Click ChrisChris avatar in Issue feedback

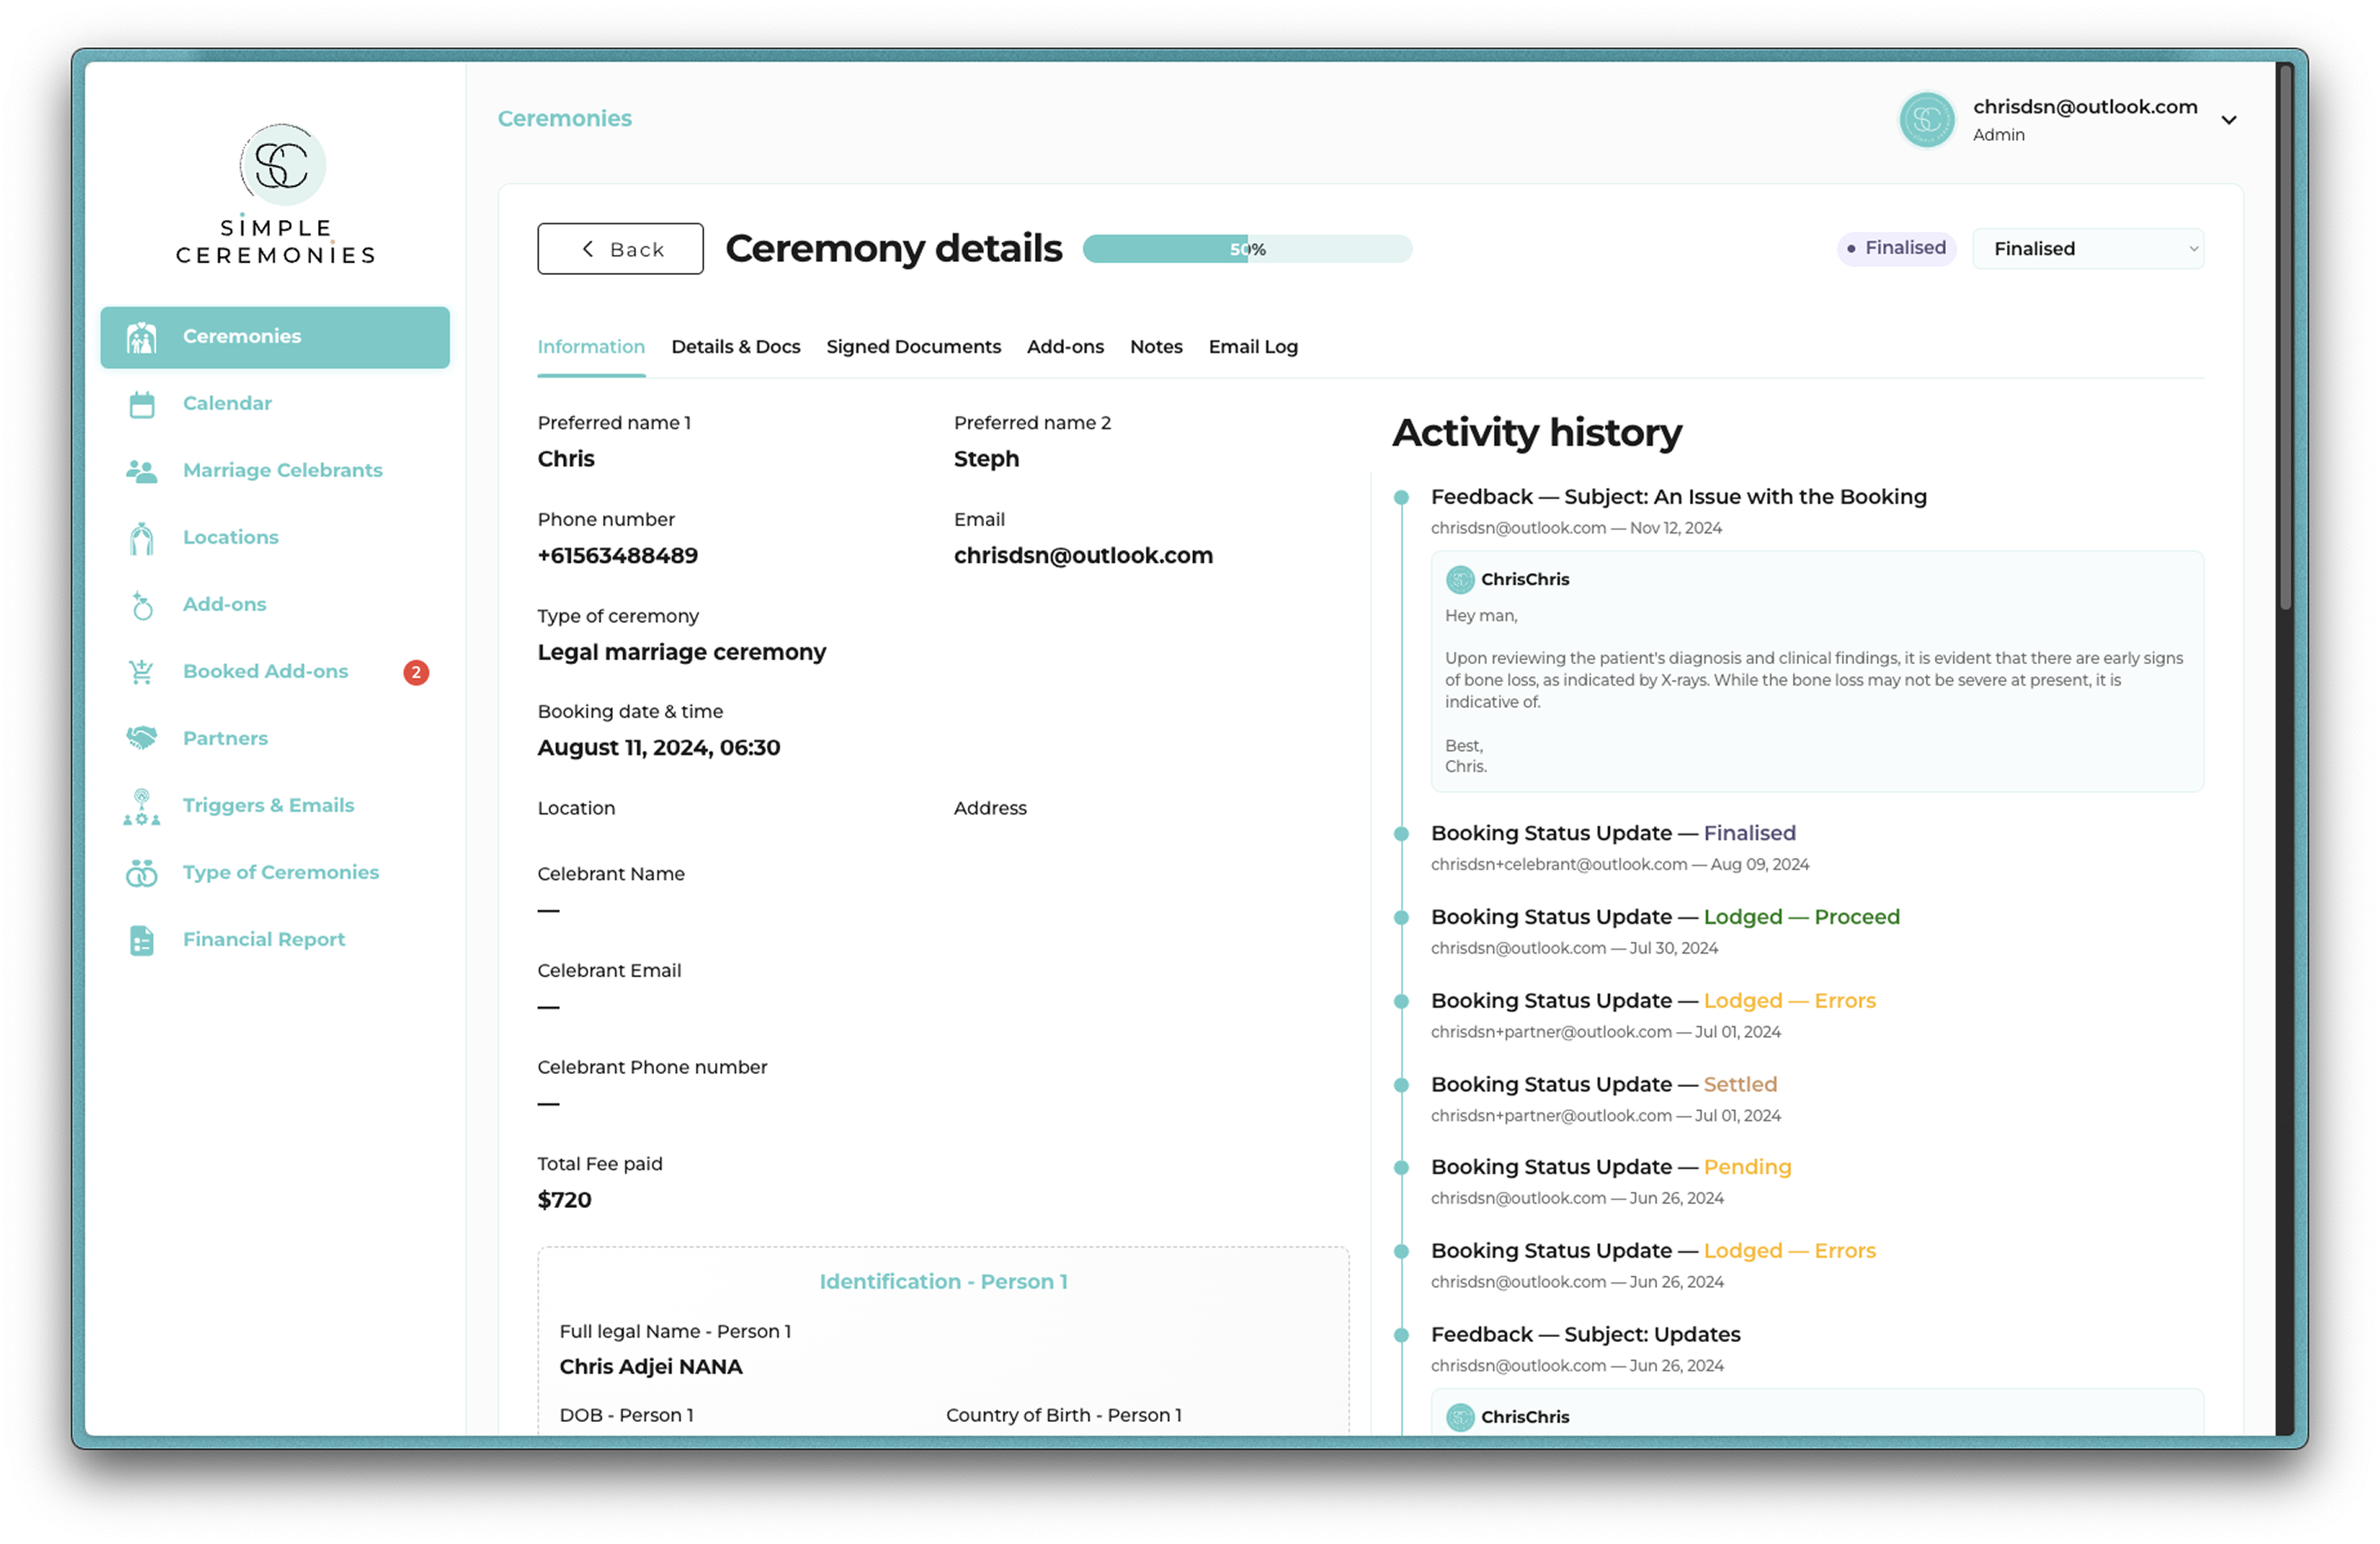point(1459,578)
